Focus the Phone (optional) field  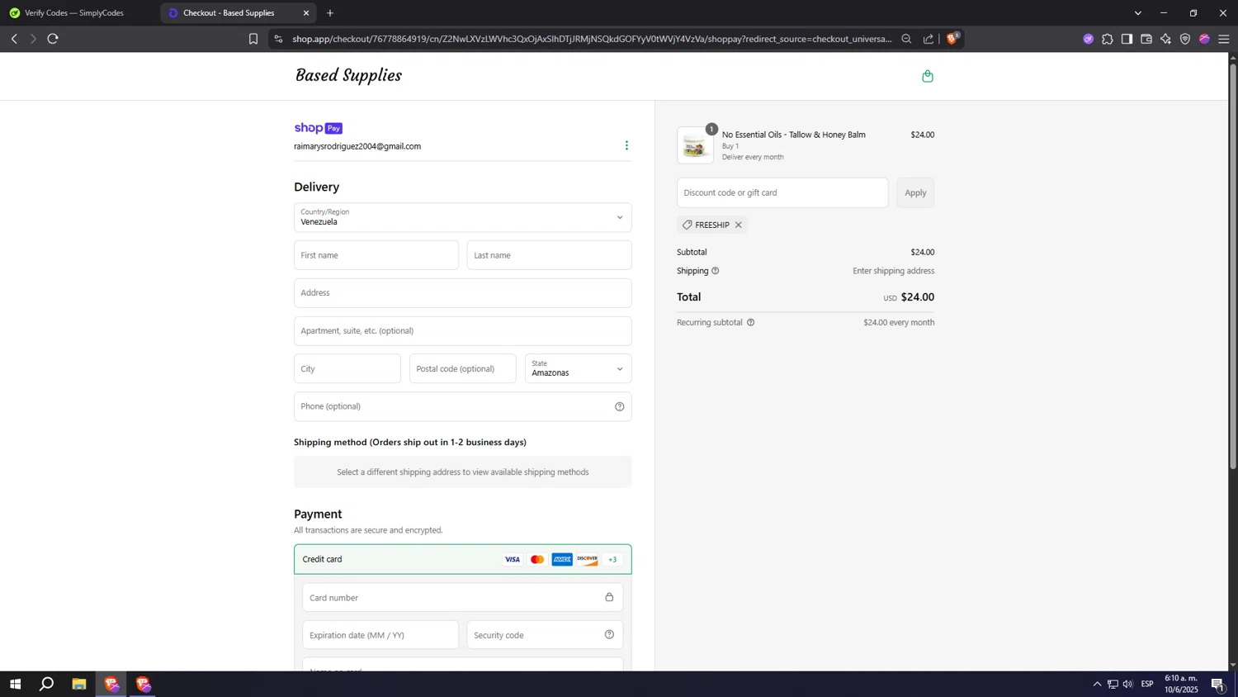point(463,406)
